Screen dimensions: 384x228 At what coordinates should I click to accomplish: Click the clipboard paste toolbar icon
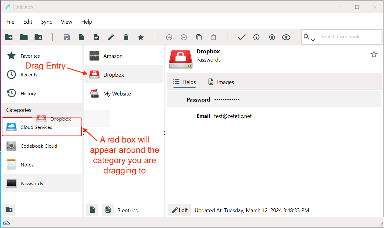[213, 37]
